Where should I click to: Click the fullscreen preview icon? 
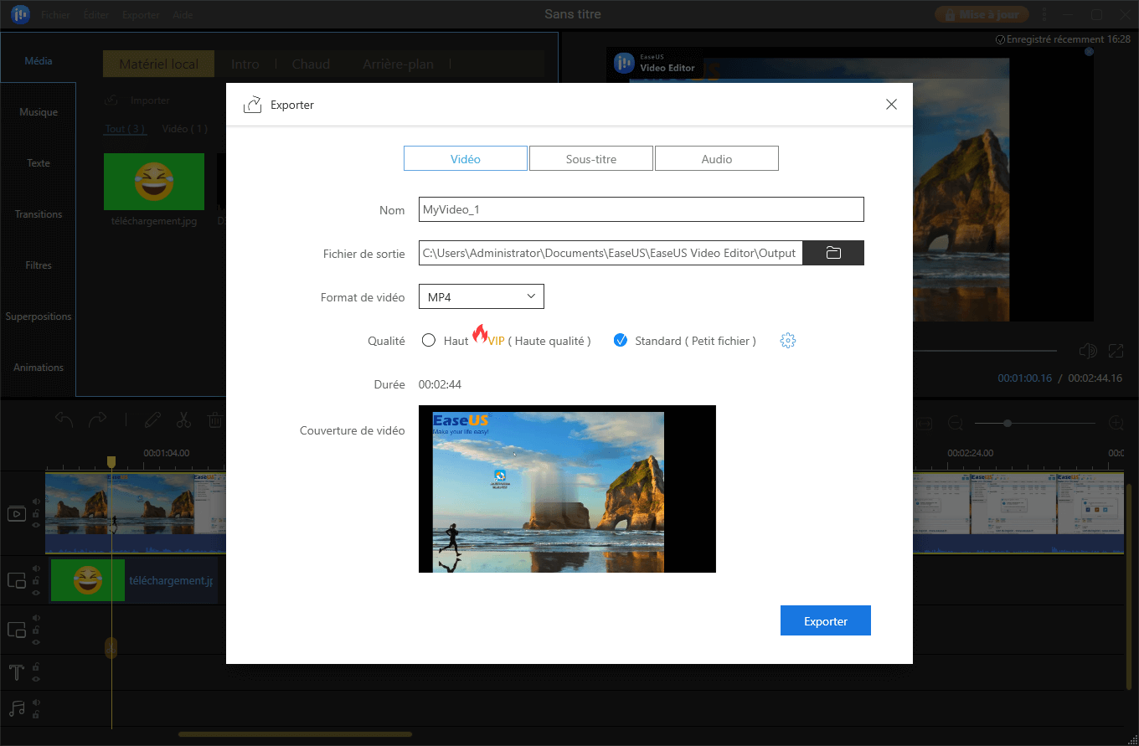(1116, 351)
